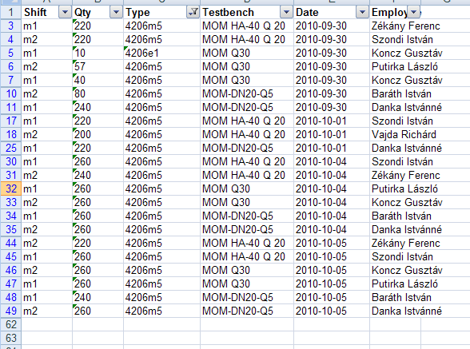Screen dimensions: 470x349
Task: Click the MOM-DN20-Q5 cell in row 10
Action: 247,93
